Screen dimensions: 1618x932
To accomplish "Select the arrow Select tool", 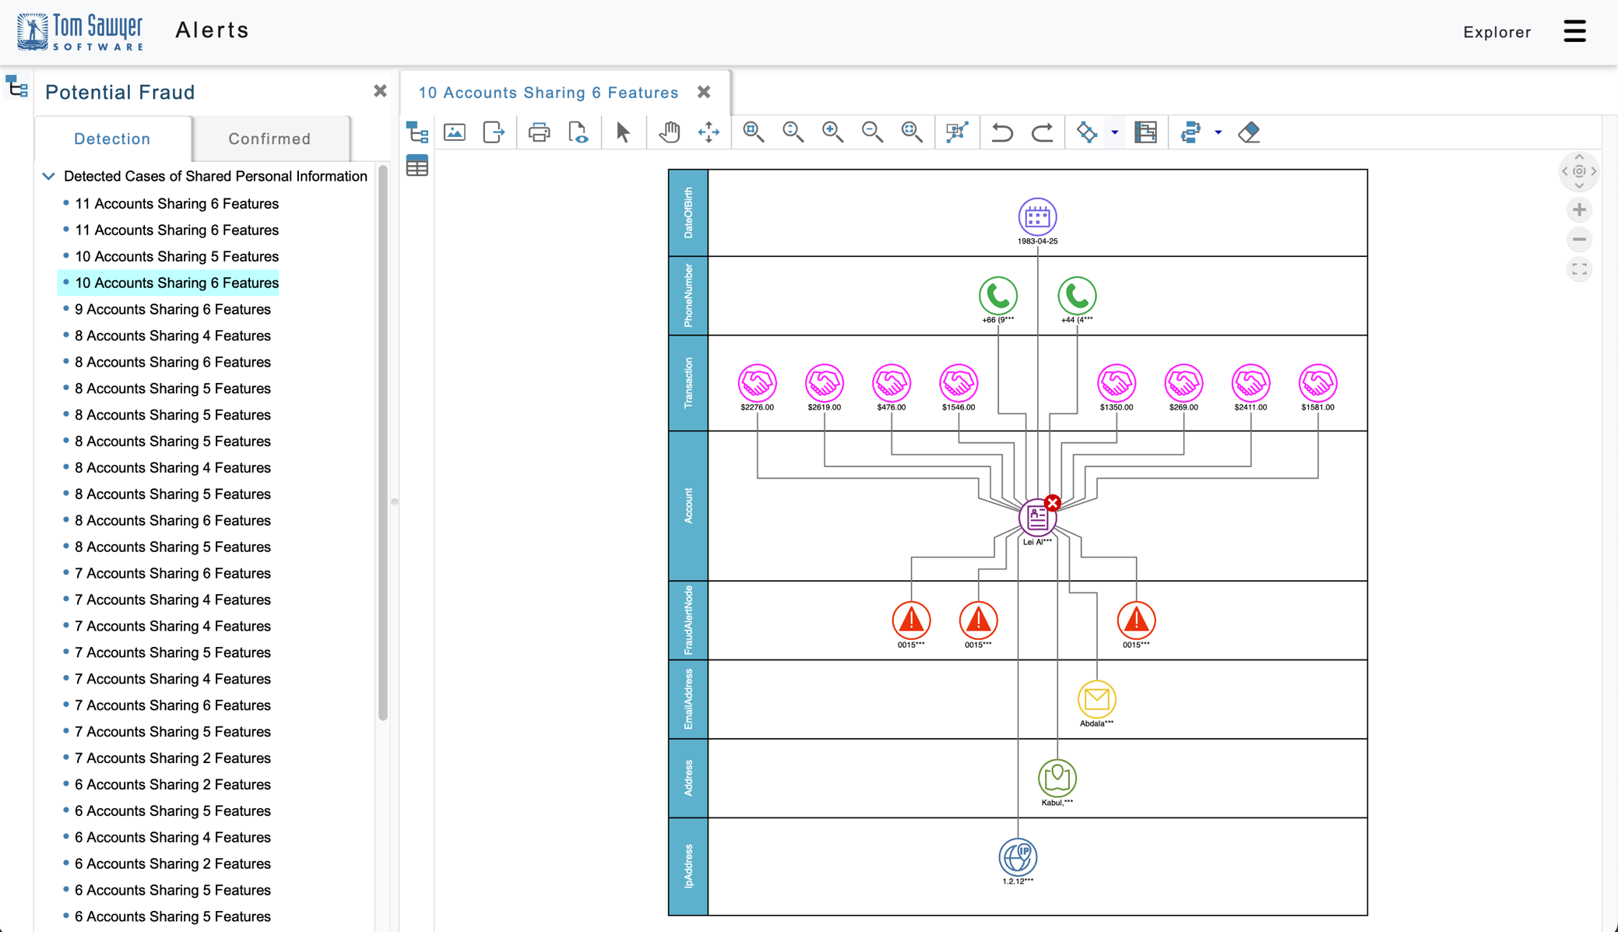I will 623,132.
